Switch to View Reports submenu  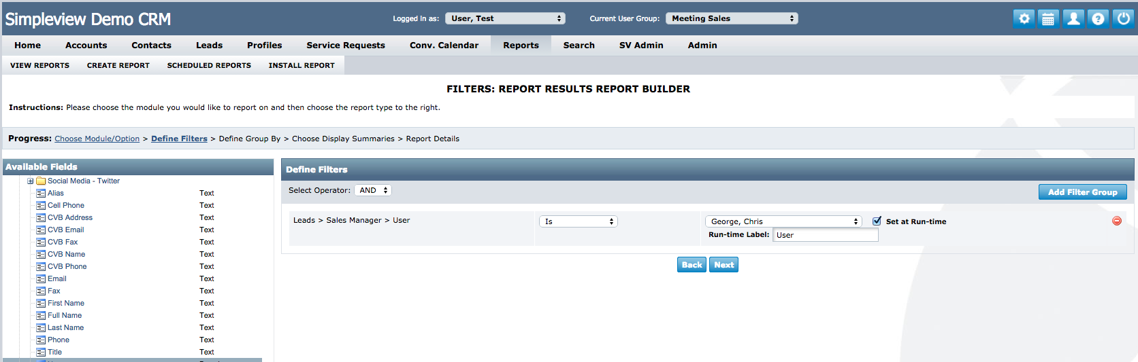tap(40, 66)
